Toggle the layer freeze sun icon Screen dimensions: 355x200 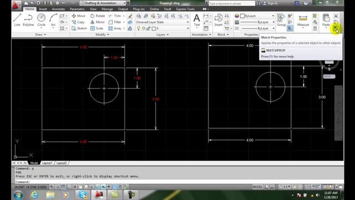tap(144, 28)
